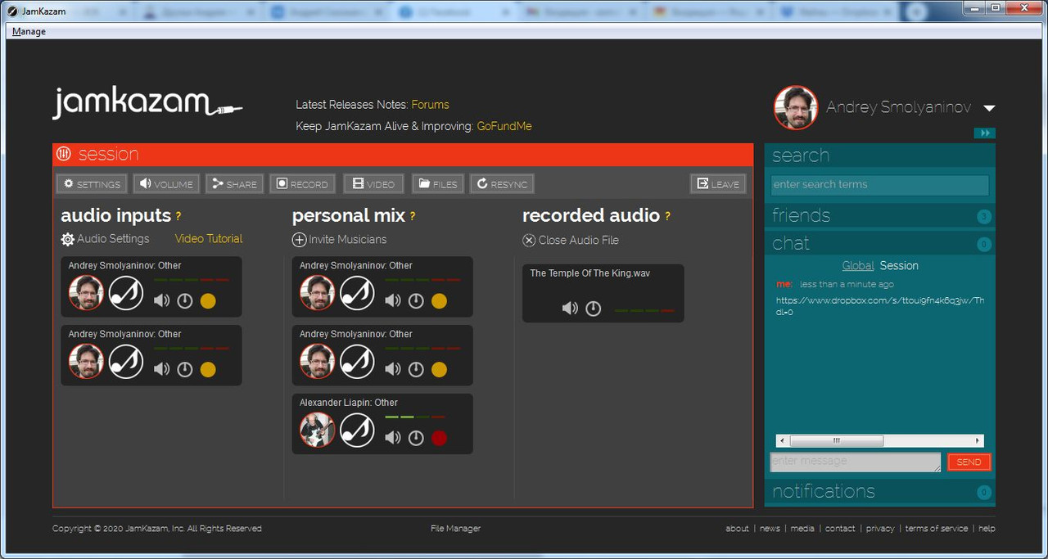Send the chat message with SEND button
1048x559 pixels.
click(x=969, y=462)
